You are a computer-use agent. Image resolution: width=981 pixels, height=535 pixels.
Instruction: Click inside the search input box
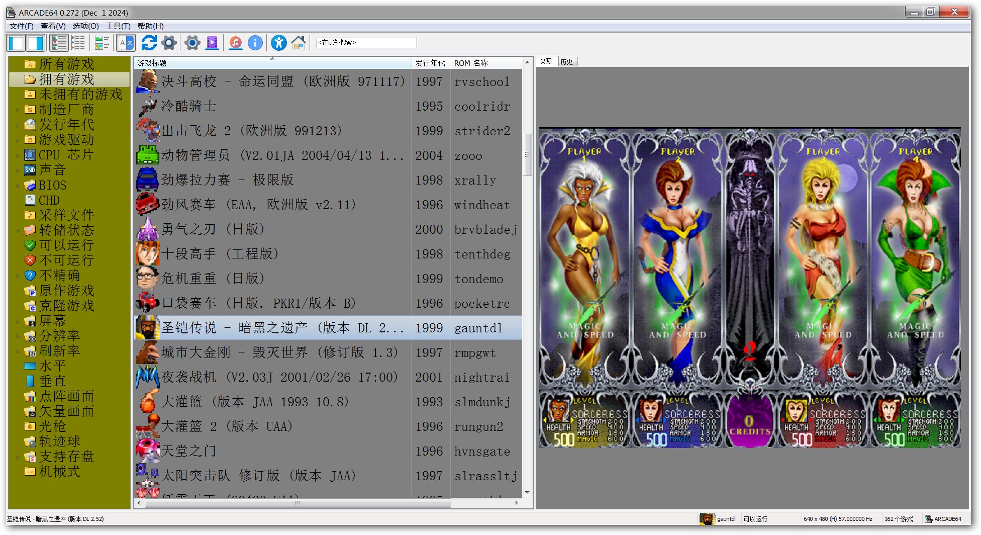point(366,43)
